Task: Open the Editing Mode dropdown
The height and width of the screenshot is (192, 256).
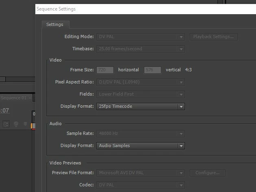Action: coord(141,37)
